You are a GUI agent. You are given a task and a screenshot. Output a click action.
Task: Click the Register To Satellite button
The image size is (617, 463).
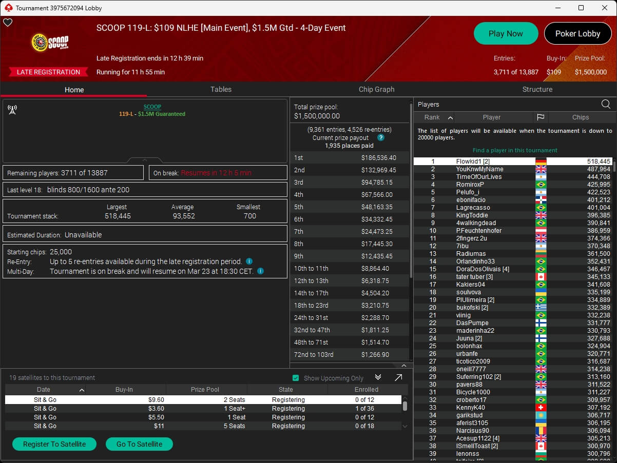point(54,444)
